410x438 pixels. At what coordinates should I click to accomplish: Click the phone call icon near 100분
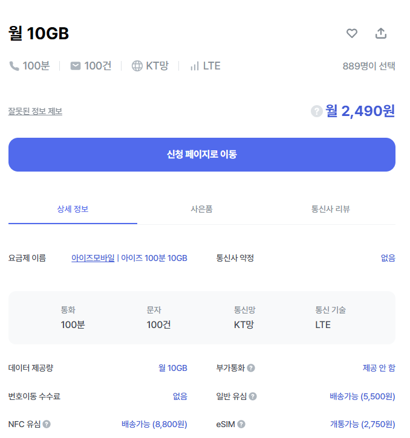[x=15, y=66]
